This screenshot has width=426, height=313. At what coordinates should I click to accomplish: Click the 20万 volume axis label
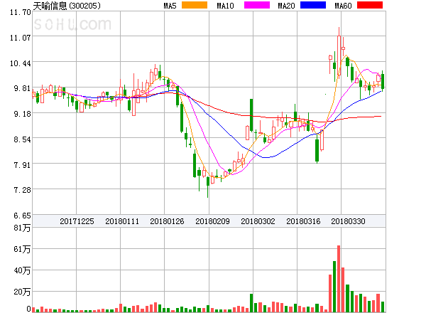click(22, 292)
